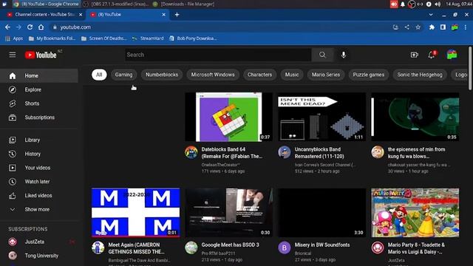This screenshot has width=473, height=266.
Task: Open Shorts in the sidebar
Action: (x=39, y=103)
